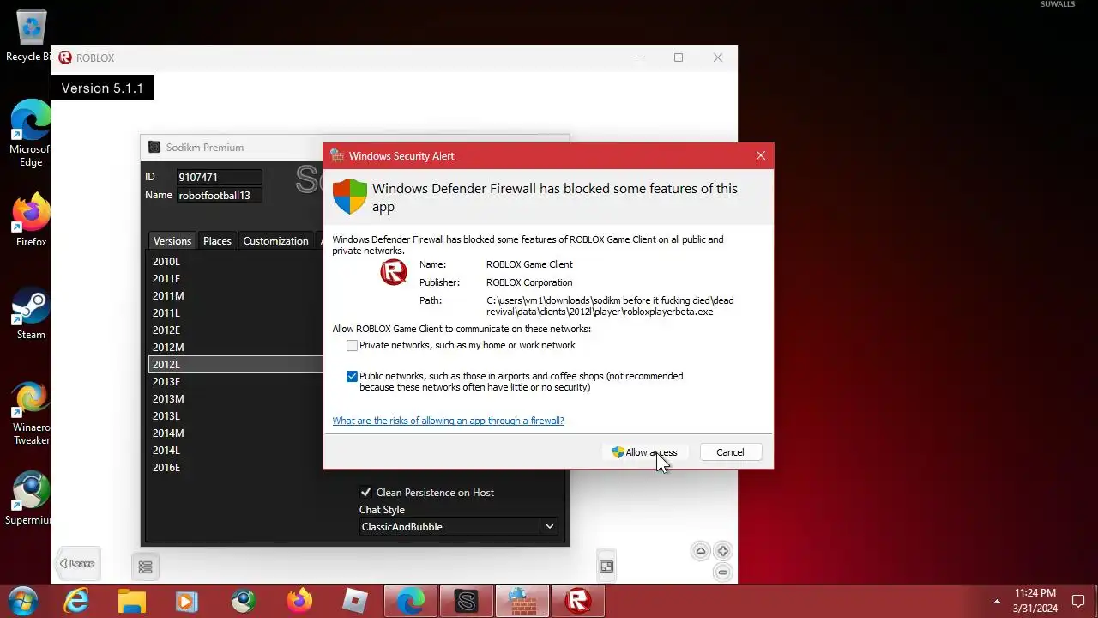Switch to the Places tab in Sodikm
Screen dimensions: 1098x618
pyautogui.click(x=217, y=241)
